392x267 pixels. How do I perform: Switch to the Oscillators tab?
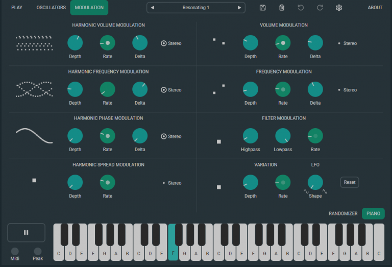51,8
